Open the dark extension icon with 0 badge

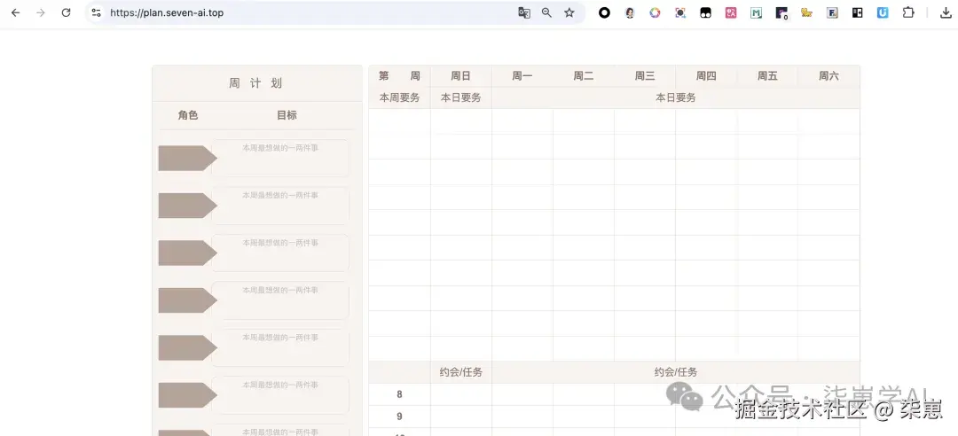pyautogui.click(x=781, y=12)
